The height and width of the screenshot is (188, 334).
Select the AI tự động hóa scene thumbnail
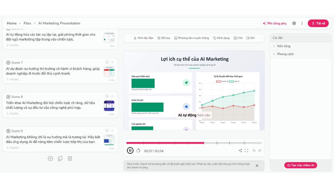click(109, 37)
